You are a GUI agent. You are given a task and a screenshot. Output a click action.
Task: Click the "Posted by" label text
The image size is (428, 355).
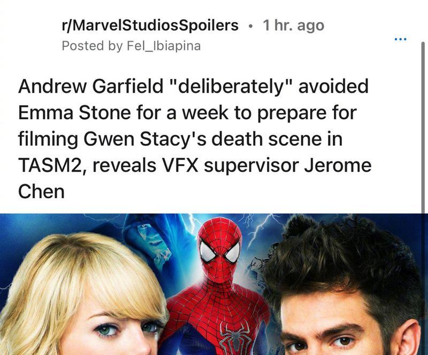pos(92,46)
